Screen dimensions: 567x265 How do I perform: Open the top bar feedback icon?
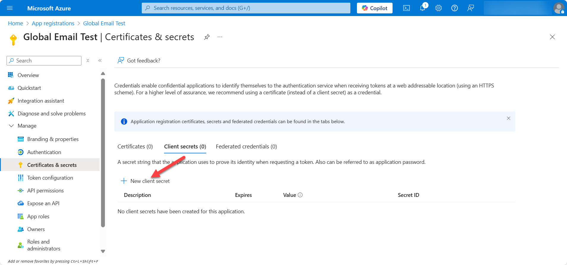(470, 8)
